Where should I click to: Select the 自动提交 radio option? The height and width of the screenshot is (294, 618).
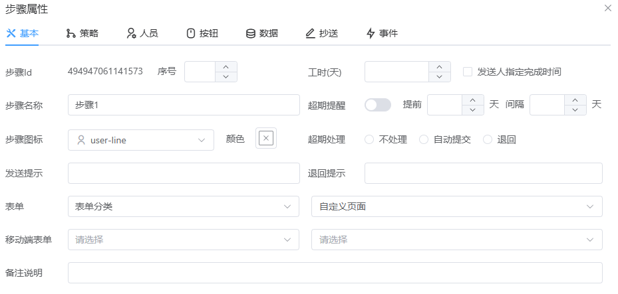(x=424, y=139)
